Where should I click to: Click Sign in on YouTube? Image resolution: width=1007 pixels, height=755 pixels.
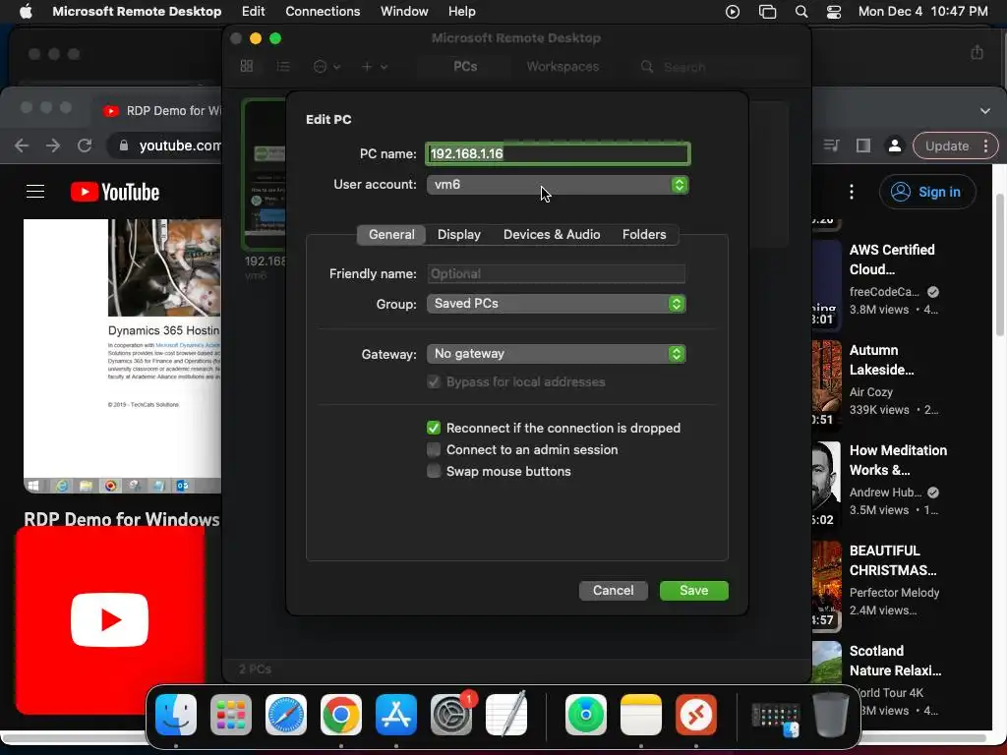click(927, 192)
